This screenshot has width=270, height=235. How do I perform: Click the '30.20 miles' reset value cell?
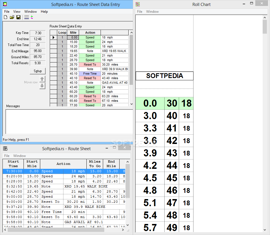114,64
